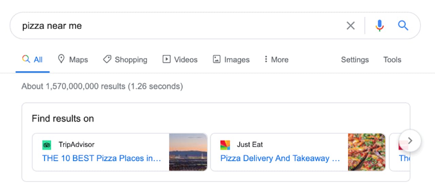Click the pizza photo thumbnail
The width and height of the screenshot is (435, 196).
367,152
